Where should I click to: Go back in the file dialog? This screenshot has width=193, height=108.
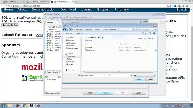[65, 29]
